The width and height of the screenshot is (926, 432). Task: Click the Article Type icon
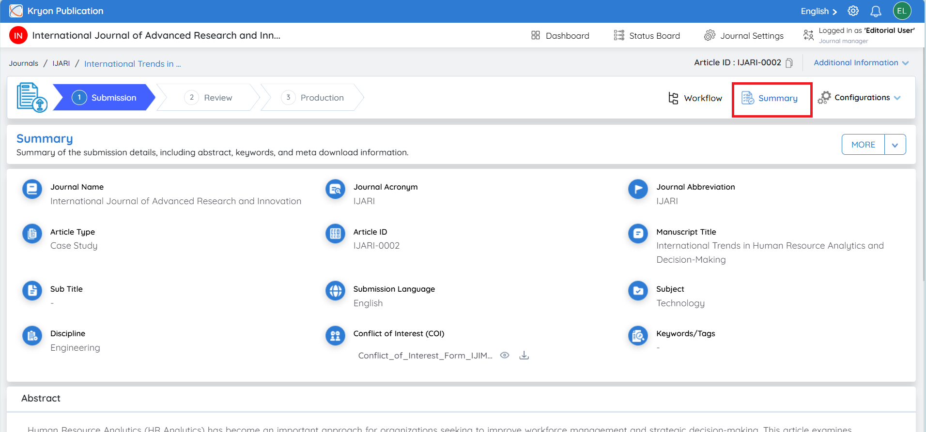pos(32,234)
